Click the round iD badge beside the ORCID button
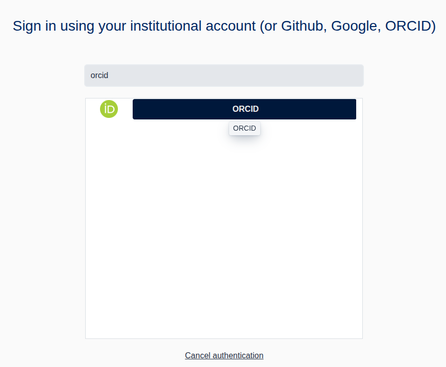The image size is (446, 367). coord(109,109)
